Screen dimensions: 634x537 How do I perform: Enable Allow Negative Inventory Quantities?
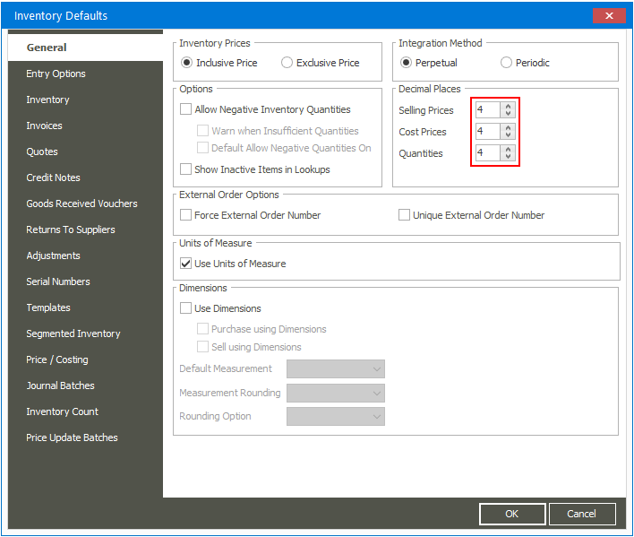tap(186, 109)
